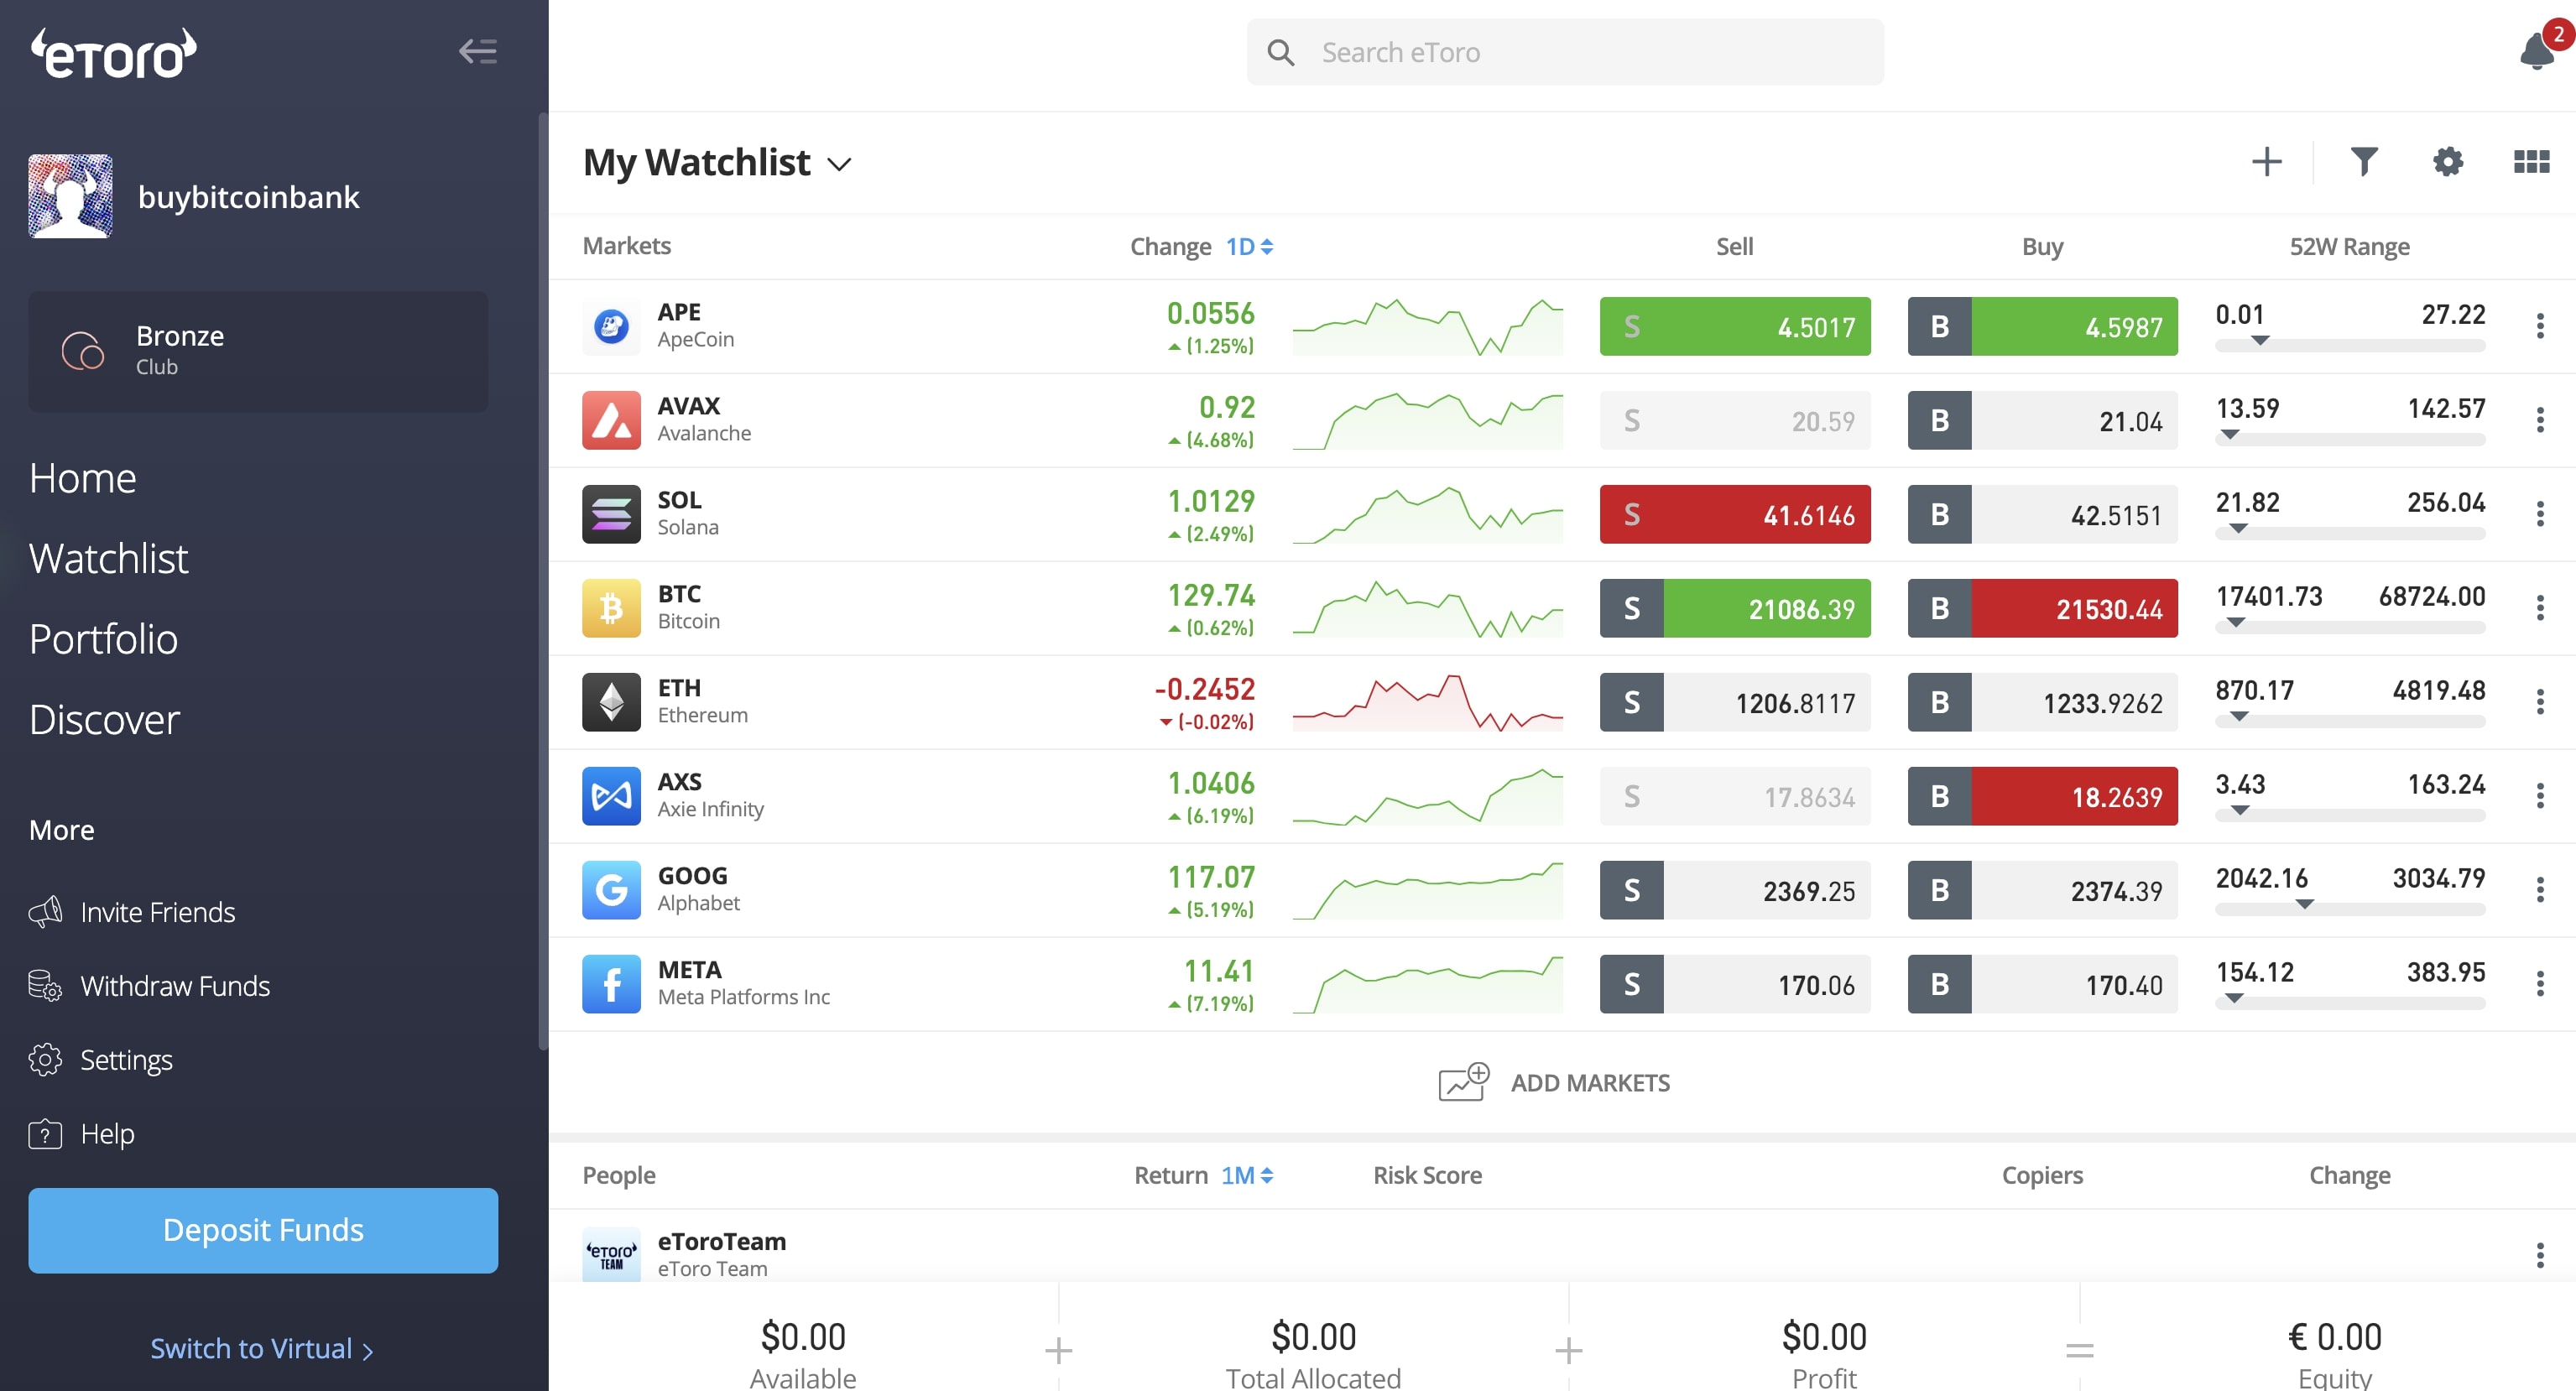
Task: Open the Bronze Club card
Action: coord(258,351)
